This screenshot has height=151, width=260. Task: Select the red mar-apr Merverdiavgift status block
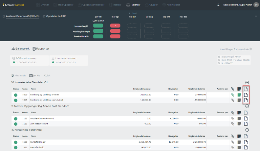click(115, 26)
